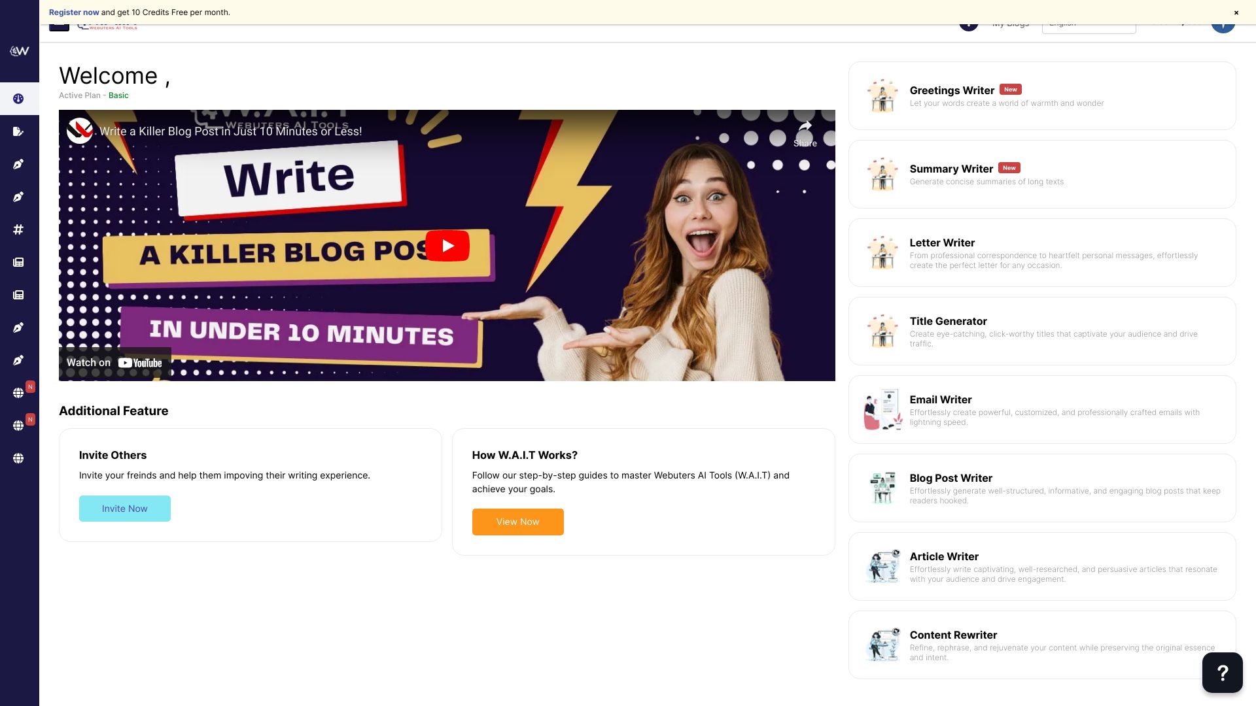Open the sidebar globe icon without badge

(18, 458)
